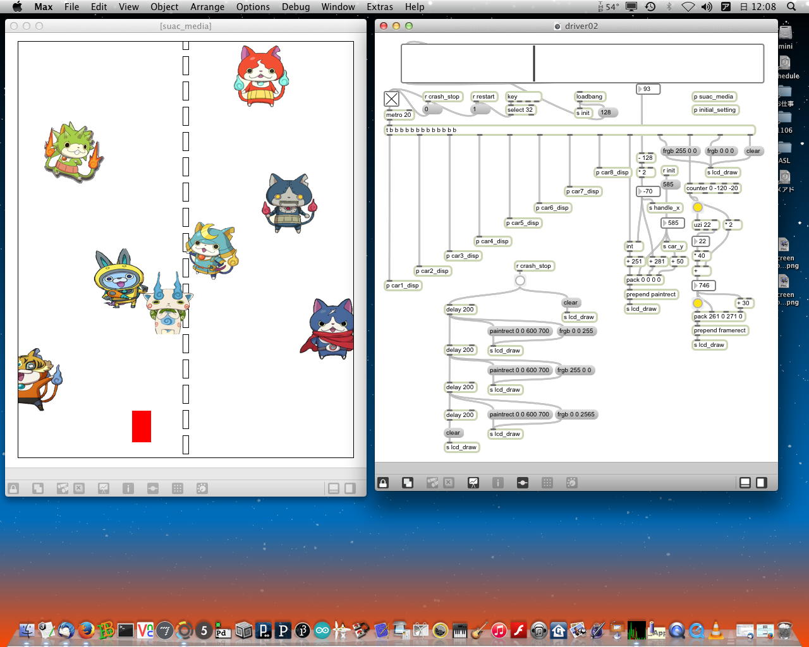Click the lock icon in suac_media window
809x647 pixels.
pos(13,488)
